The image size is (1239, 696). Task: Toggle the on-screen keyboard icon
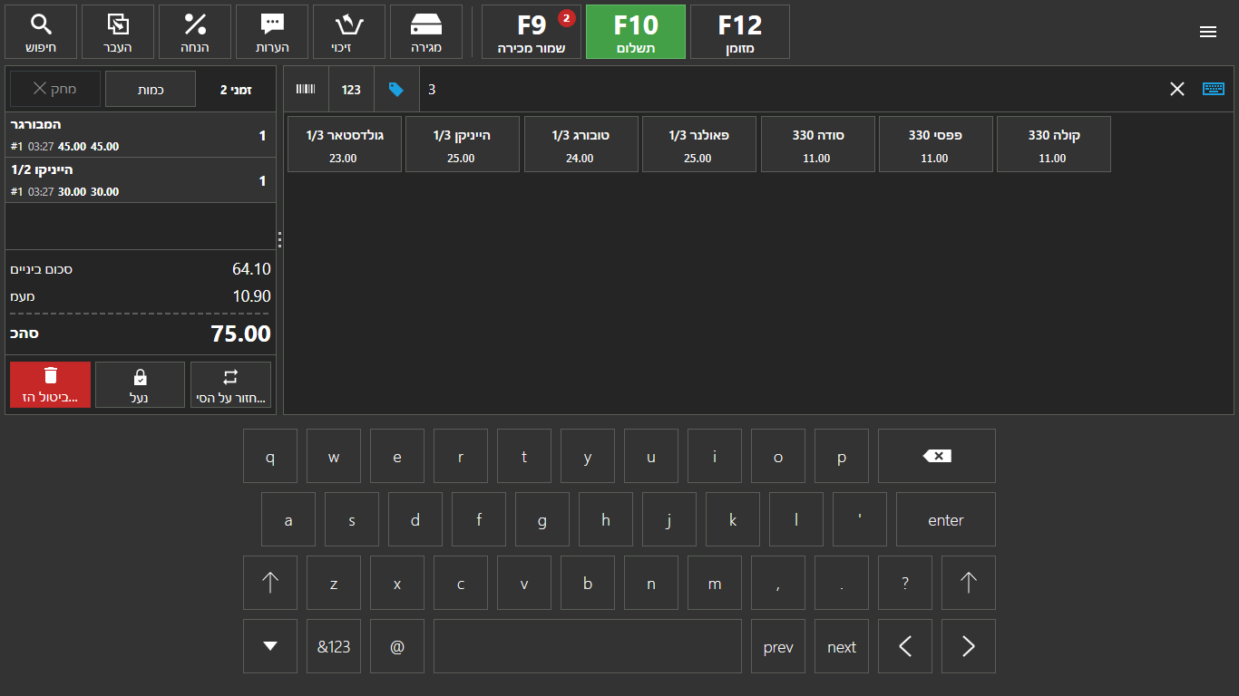click(x=1213, y=89)
